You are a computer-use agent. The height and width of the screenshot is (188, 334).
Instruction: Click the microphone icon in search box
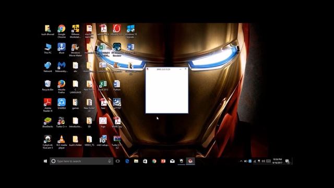tap(110, 161)
